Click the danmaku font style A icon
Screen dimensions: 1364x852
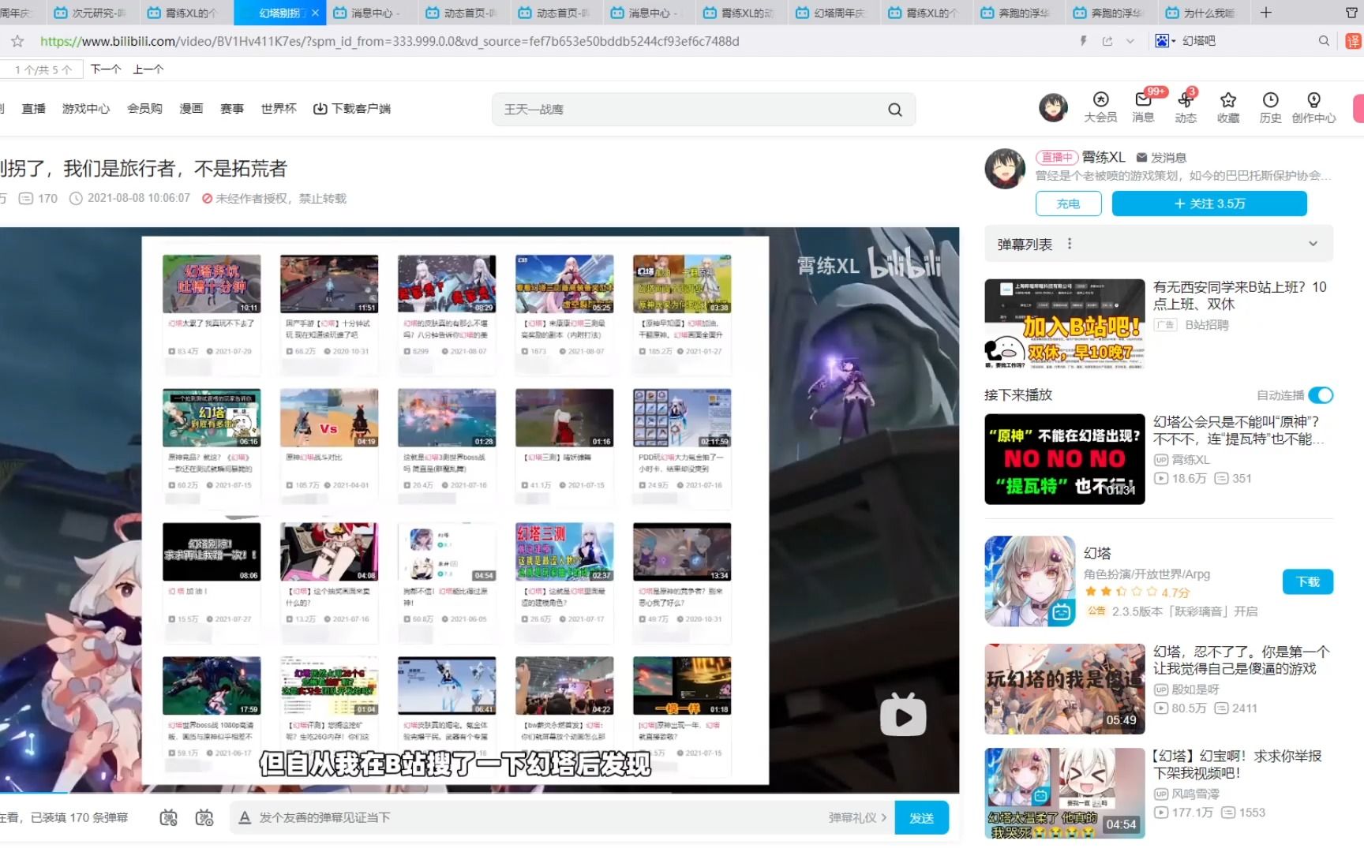(x=245, y=818)
